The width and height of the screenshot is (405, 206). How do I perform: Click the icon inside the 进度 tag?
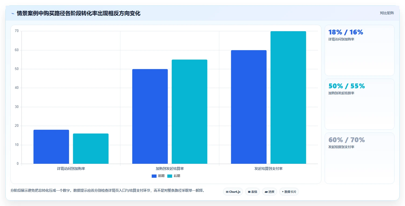(266, 192)
